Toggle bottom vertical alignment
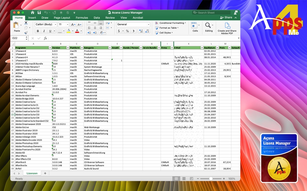 point(101,23)
